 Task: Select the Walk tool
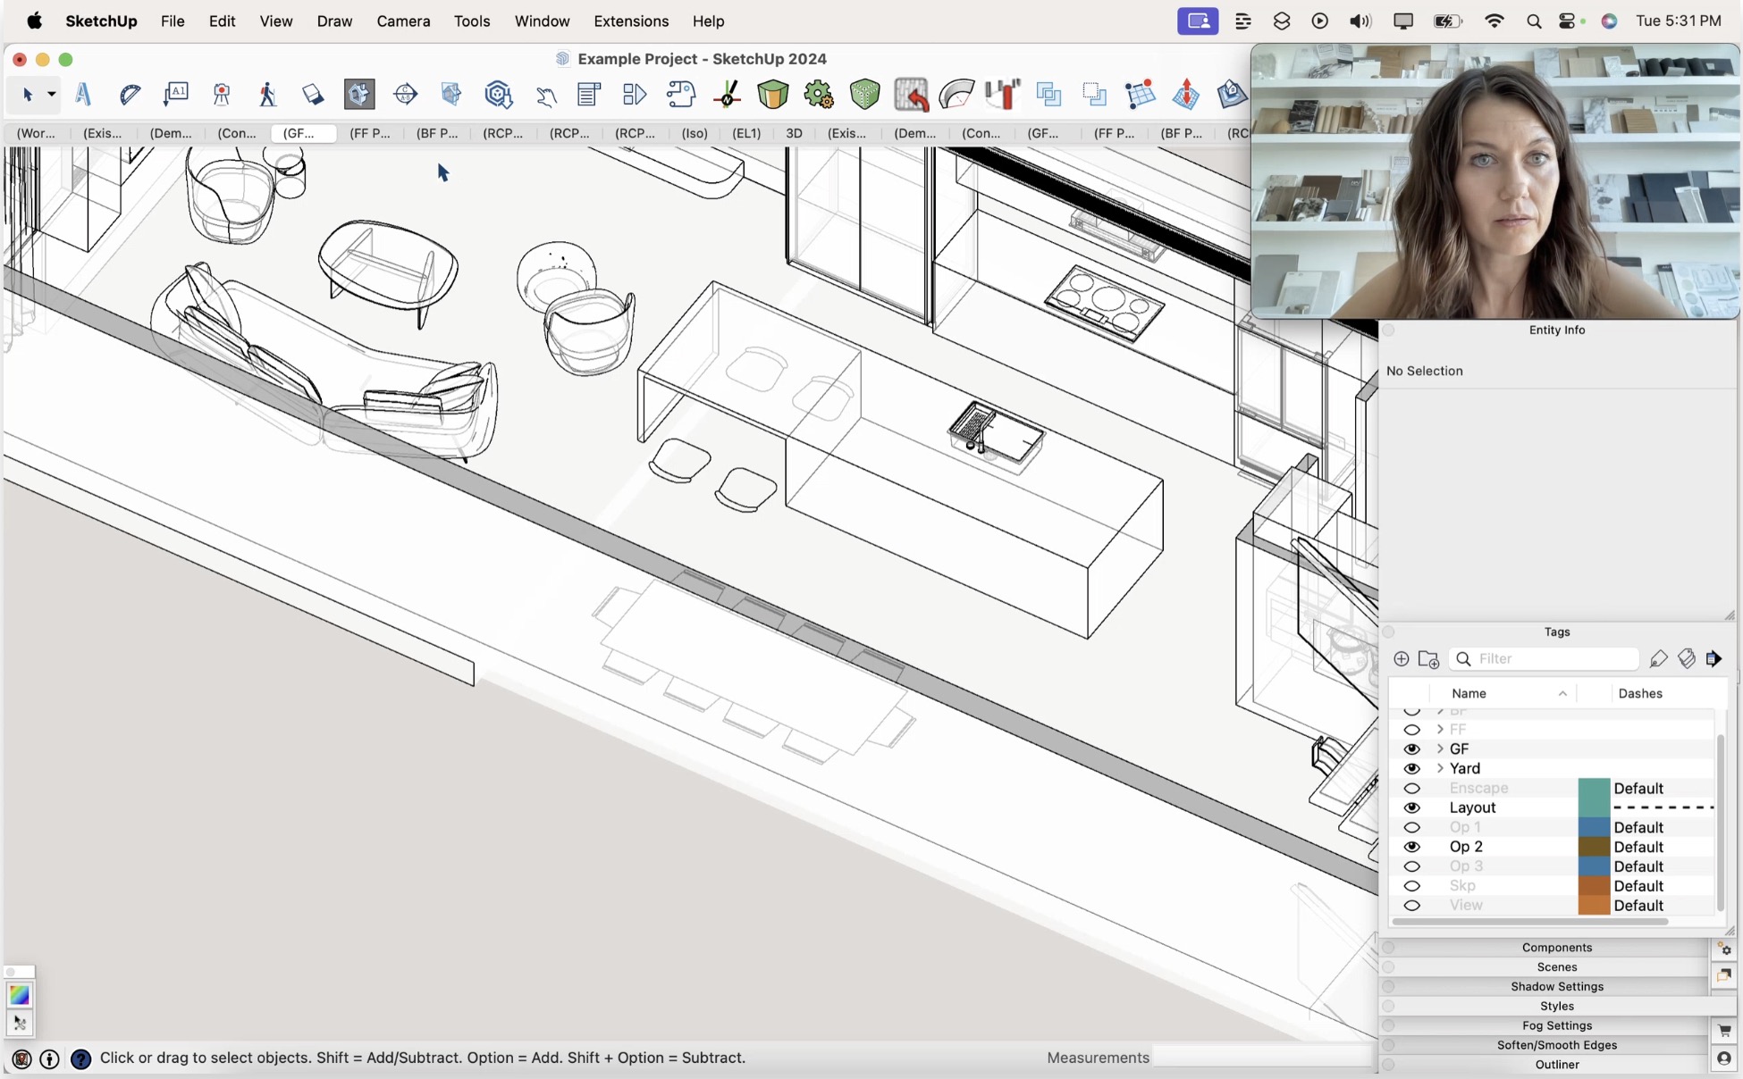267,94
